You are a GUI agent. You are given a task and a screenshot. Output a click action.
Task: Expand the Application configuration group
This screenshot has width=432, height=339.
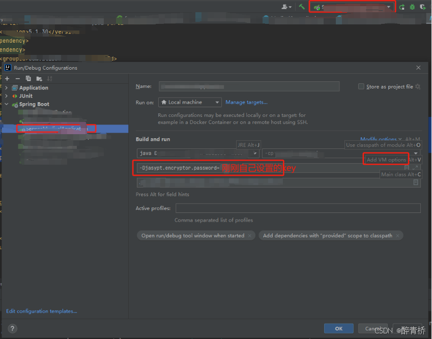tap(6, 88)
